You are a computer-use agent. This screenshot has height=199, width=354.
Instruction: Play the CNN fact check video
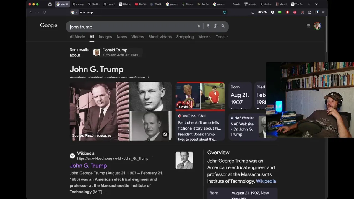click(x=200, y=96)
